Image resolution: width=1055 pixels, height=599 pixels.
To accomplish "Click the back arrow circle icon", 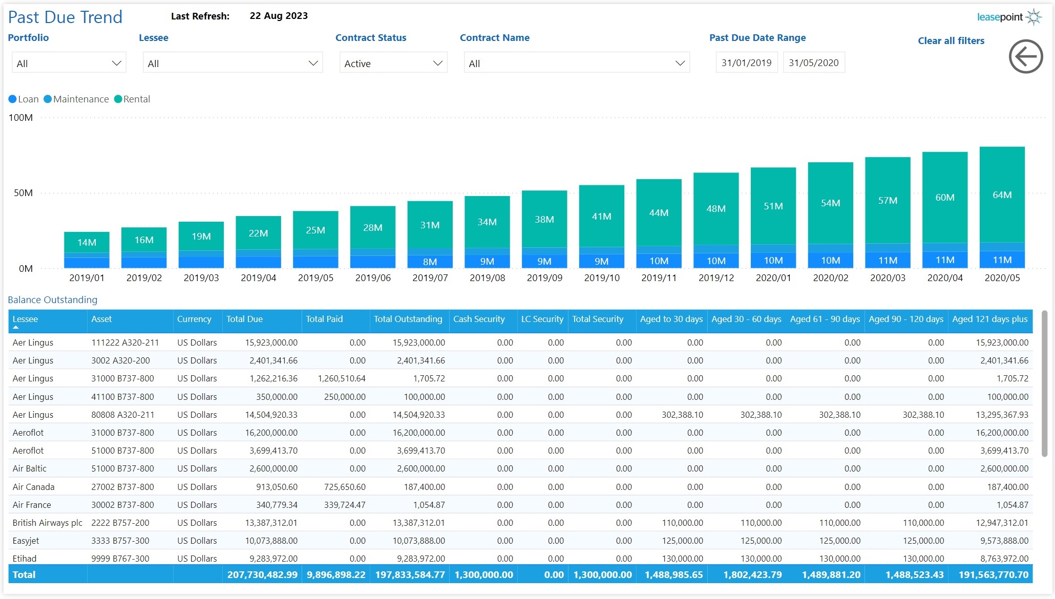I will tap(1026, 56).
